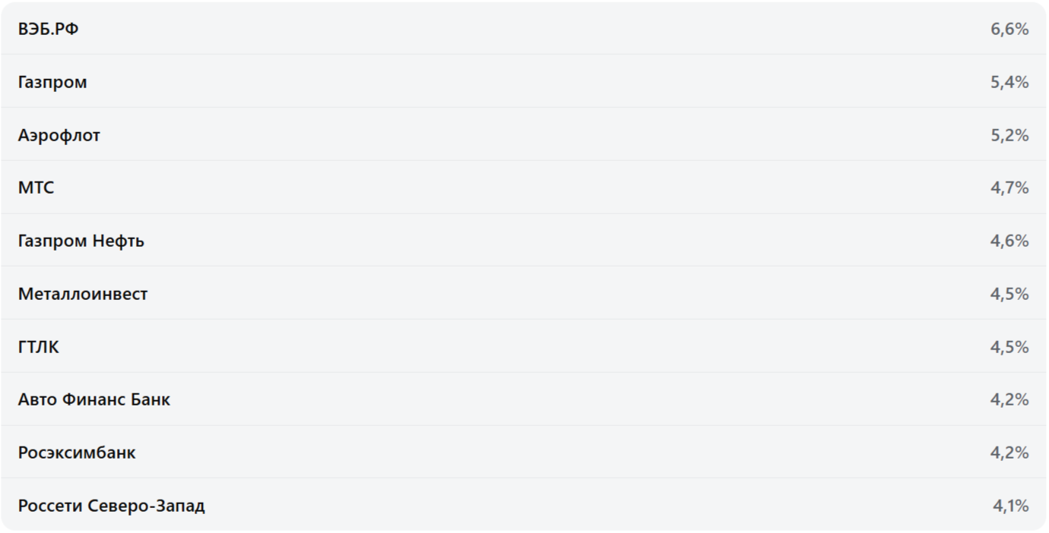Click the Росэксимбанк issuer name
This screenshot has width=1049, height=533.
77,453
